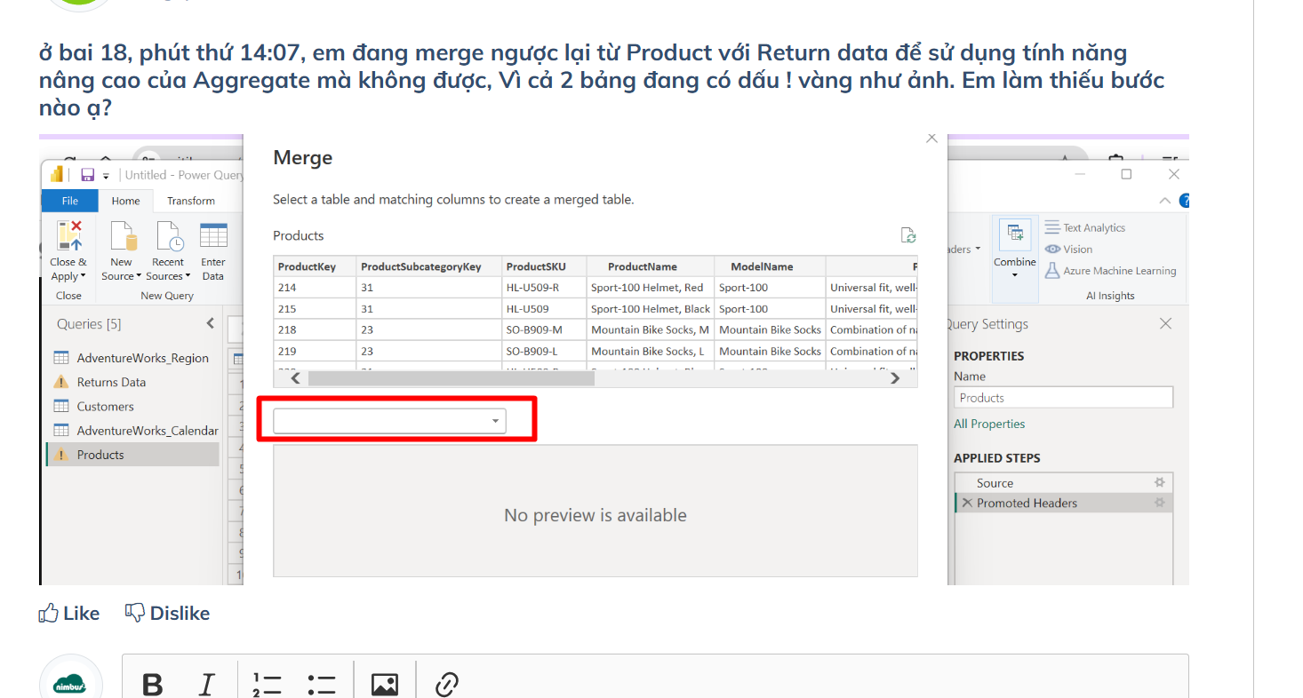Select the Products query in list
This screenshot has height=698, width=1303.
132,455
